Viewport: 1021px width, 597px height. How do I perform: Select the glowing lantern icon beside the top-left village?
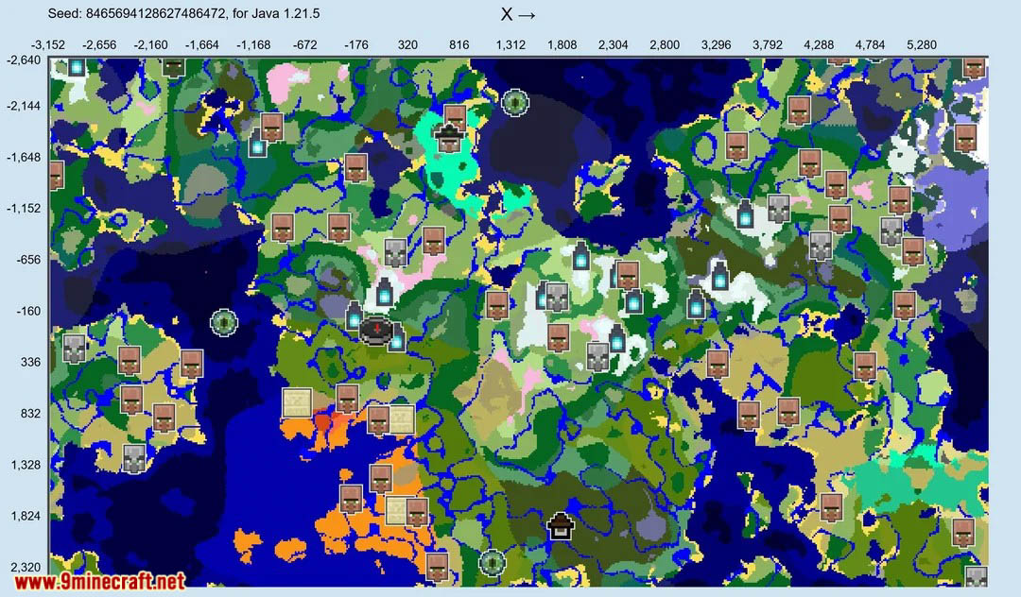[x=257, y=145]
